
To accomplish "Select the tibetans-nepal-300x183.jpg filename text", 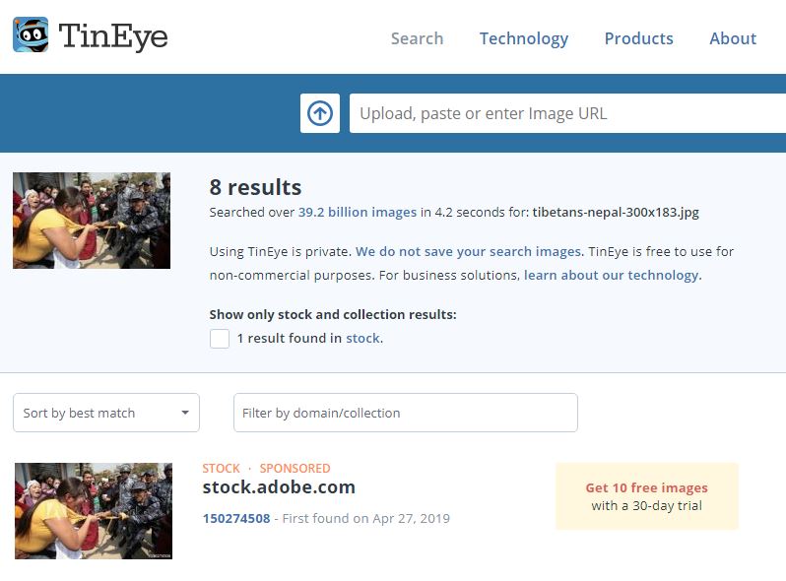I will 616,212.
